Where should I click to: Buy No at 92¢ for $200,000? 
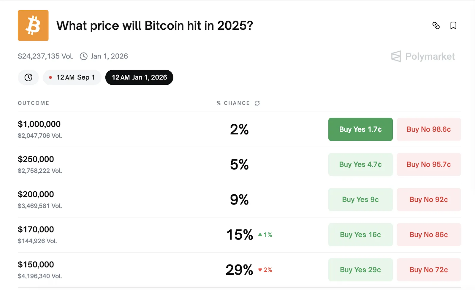tap(429, 199)
